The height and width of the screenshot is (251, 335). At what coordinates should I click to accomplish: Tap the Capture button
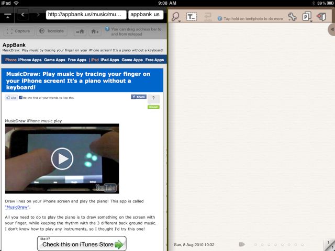tap(18, 31)
